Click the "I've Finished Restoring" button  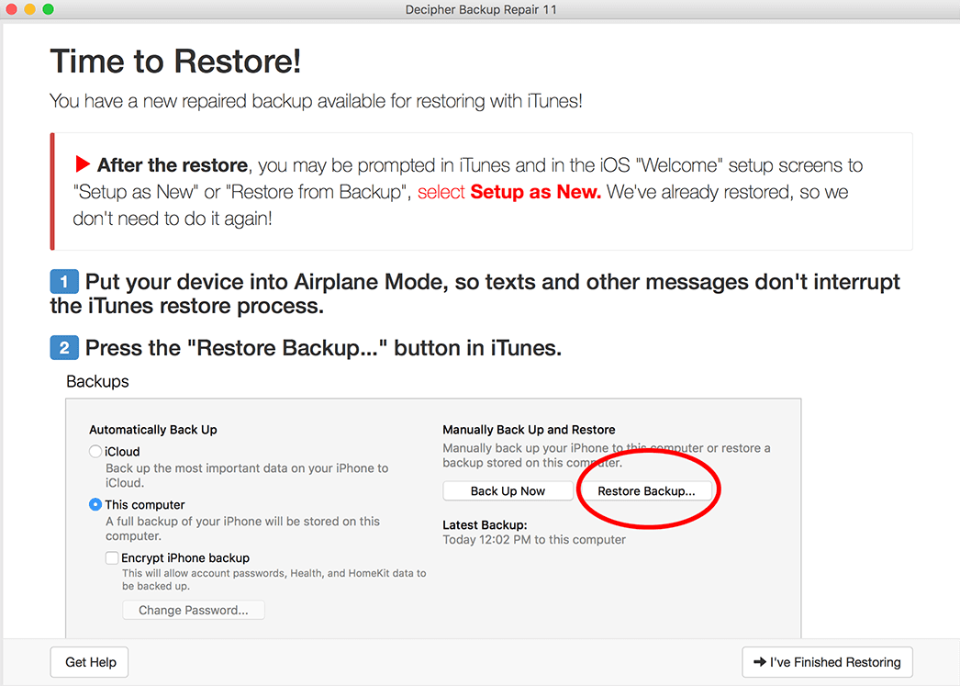coord(827,662)
